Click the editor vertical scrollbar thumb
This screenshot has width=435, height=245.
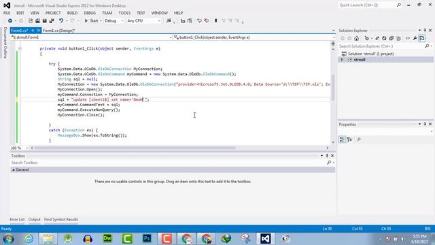(333, 88)
